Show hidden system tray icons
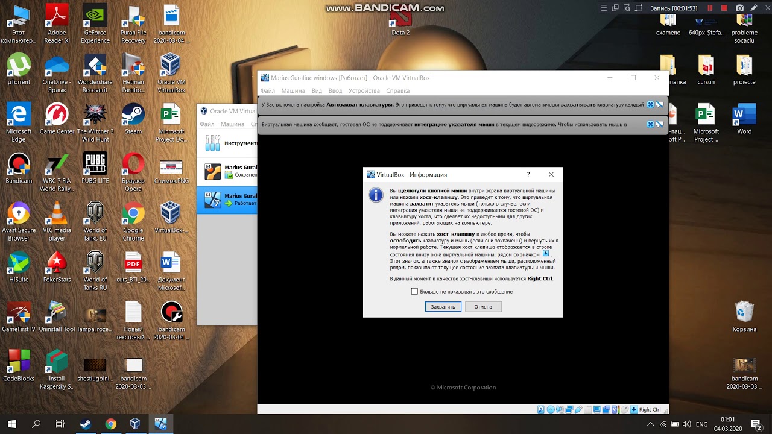772x434 pixels. [650, 424]
